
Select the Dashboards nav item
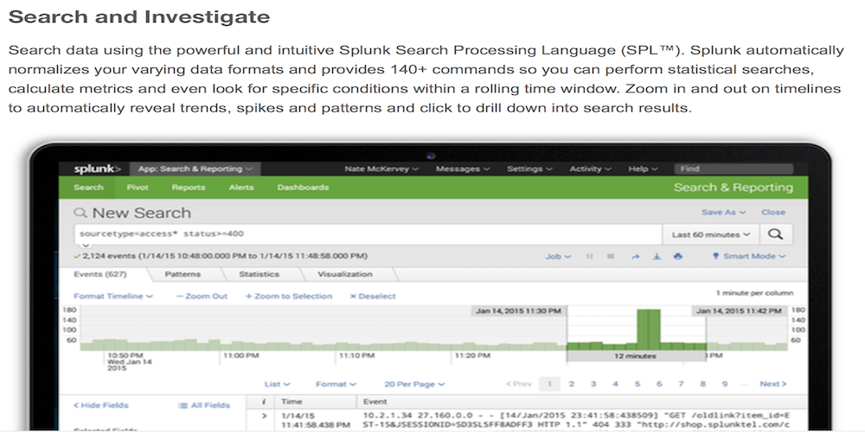click(303, 187)
